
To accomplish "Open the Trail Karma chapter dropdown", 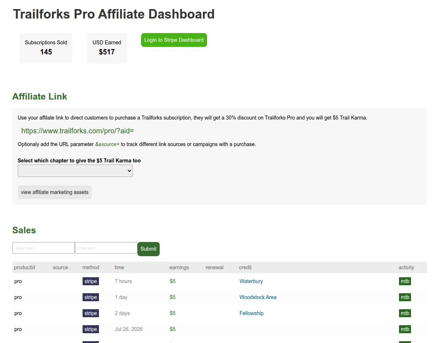I will [x=75, y=171].
